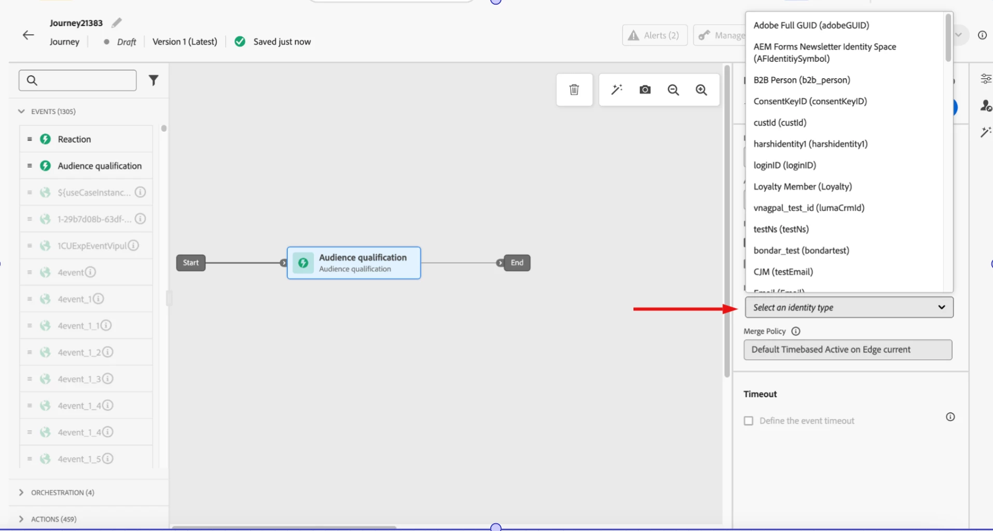The height and width of the screenshot is (531, 993).
Task: Click the filter funnel icon
Action: pos(154,80)
